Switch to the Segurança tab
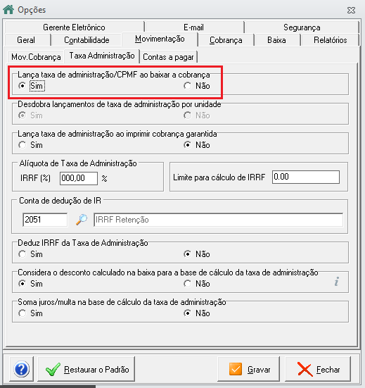365x388 pixels. pyautogui.click(x=302, y=27)
